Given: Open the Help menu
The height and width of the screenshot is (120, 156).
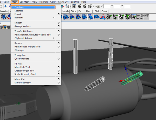Looking at the screenshot, I should click(x=84, y=2).
